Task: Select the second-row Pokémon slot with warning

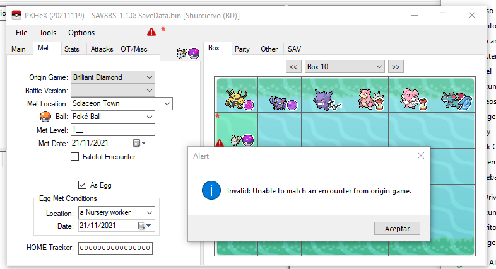Action: (236, 130)
